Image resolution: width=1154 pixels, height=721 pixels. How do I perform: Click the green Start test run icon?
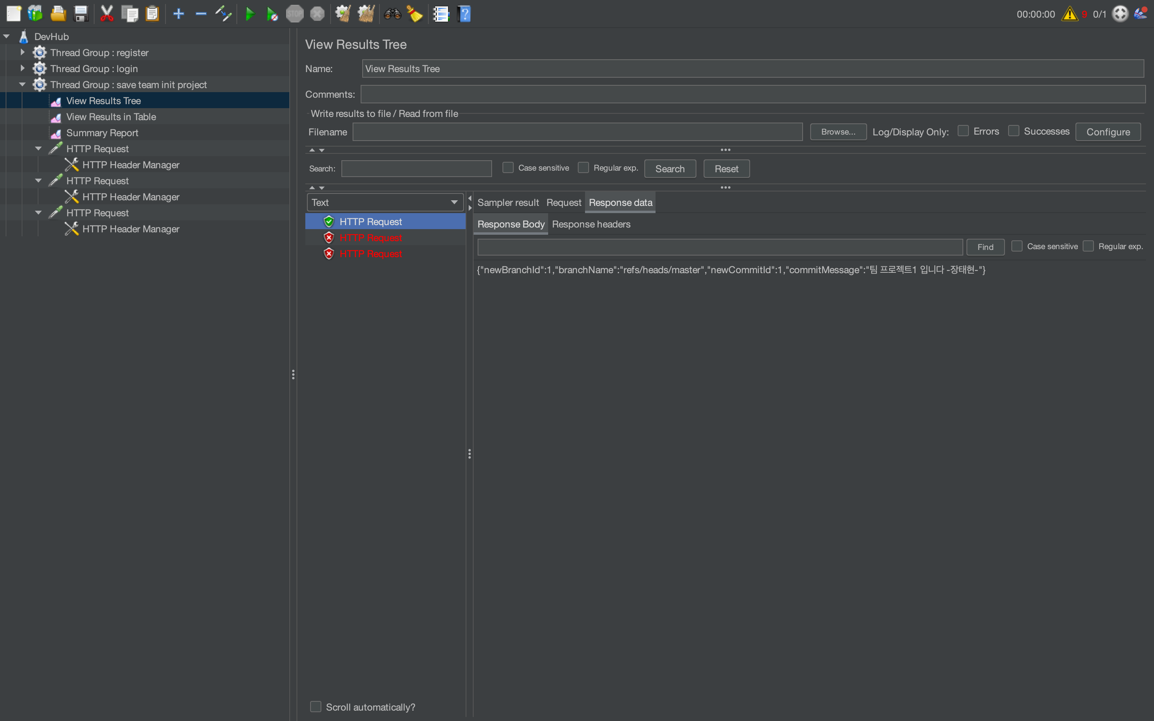(249, 14)
